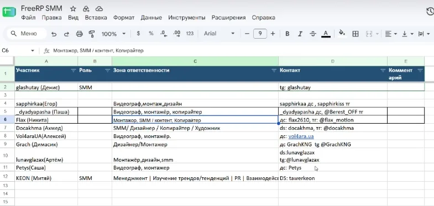
Task: Click the move to folder icon
Action: pos(86,9)
